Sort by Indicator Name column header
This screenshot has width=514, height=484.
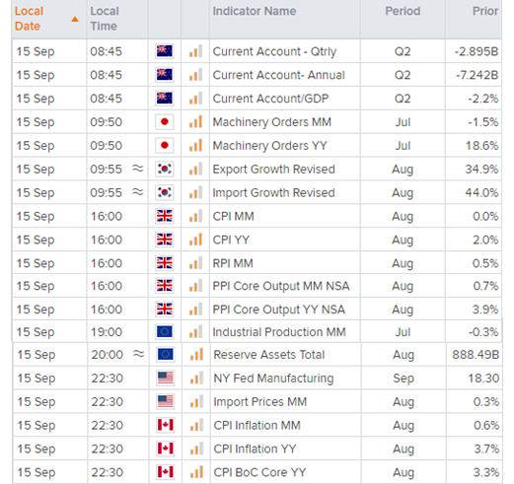point(255,11)
